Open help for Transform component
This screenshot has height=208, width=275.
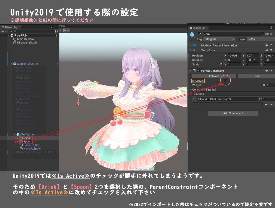[267, 50]
